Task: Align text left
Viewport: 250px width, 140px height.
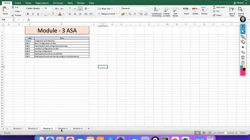Action: click(x=70, y=14)
